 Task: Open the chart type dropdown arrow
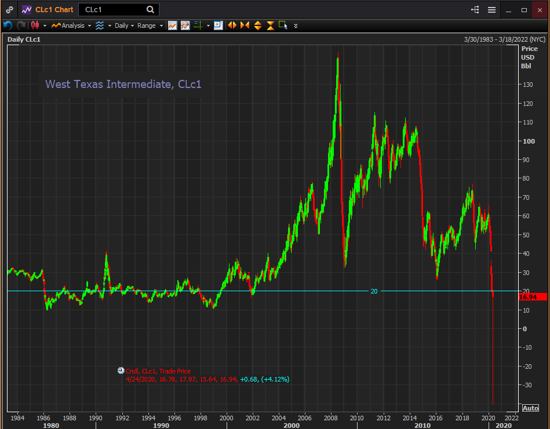coord(45,25)
